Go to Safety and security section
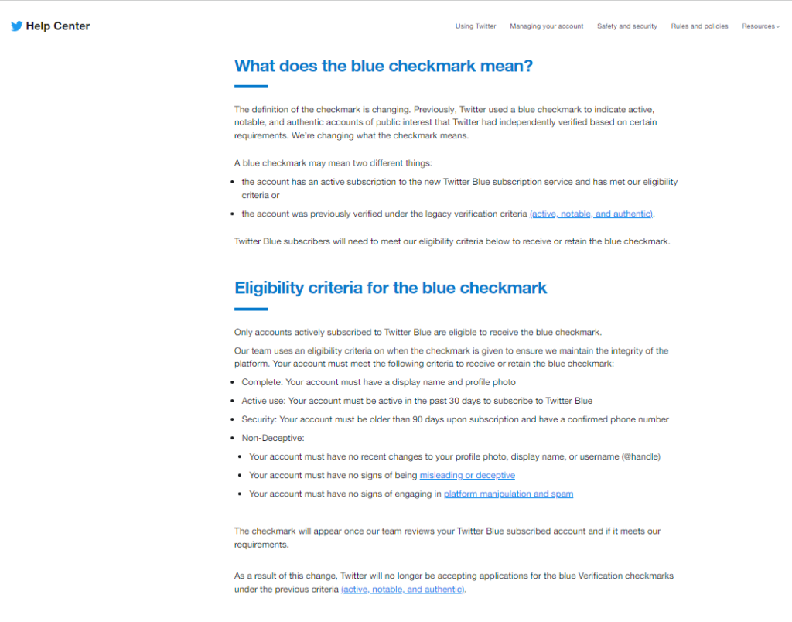This screenshot has height=622, width=792. tap(626, 26)
